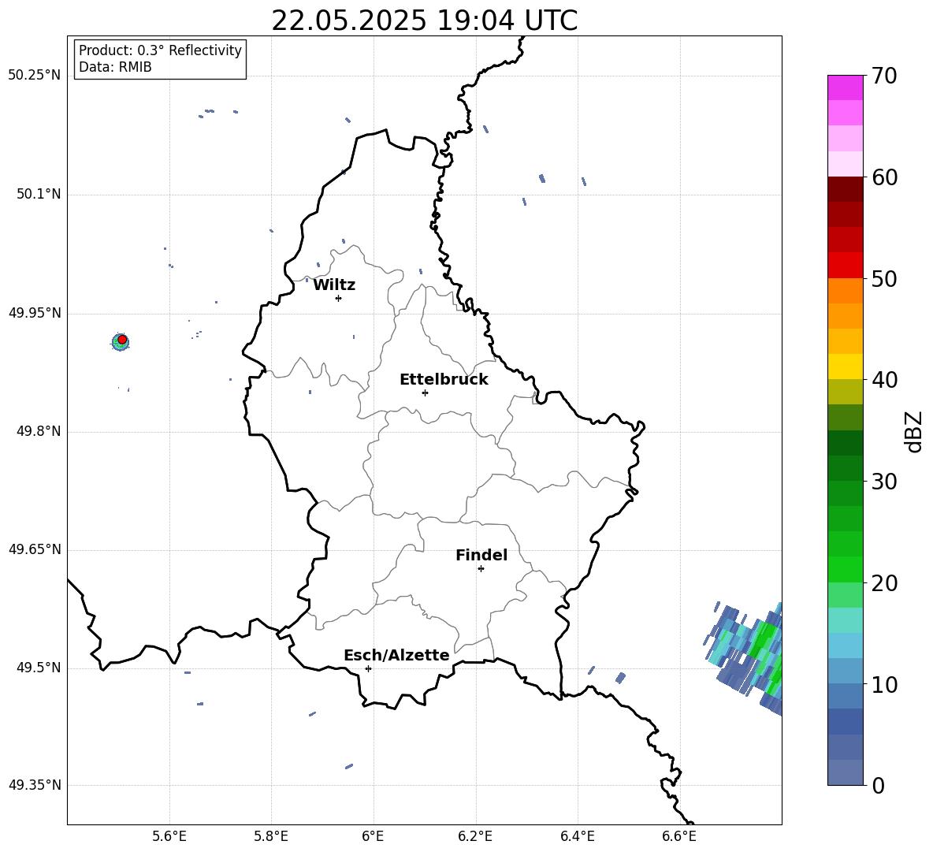Click the 10 tick on colorbar
This screenshot has height=852, width=933.
(884, 684)
